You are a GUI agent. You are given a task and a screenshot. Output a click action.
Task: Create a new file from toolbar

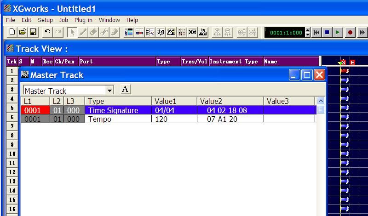[x=12, y=32]
